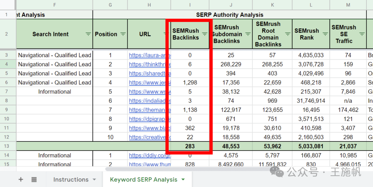This screenshot has height=187, width=373.
Task: Select column L header
Action: [x=311, y=5]
